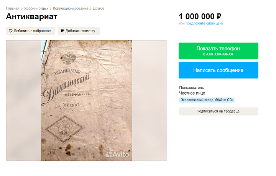Click the 1 000 000 ₽ price
276x176 pixels.
click(200, 16)
